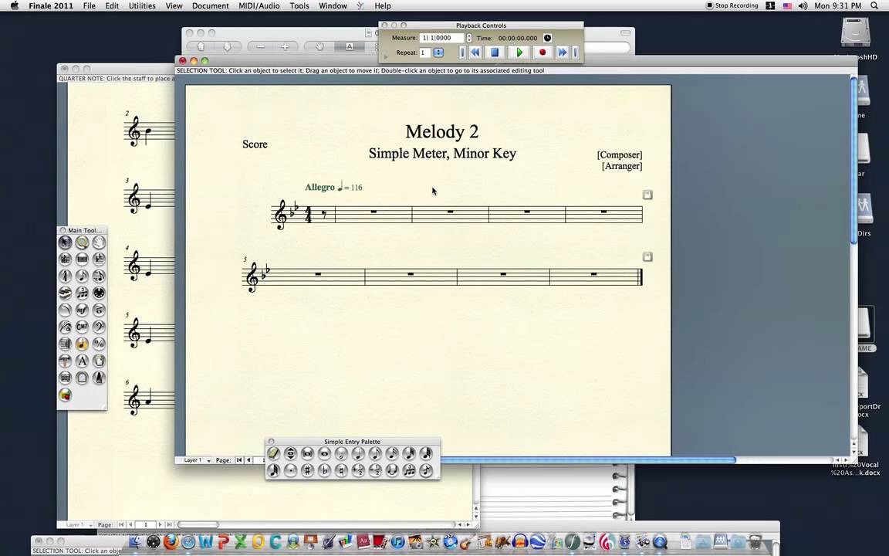
Task: Choose the Chord (CM7) tool in Main Tool palette
Action: [x=83, y=327]
